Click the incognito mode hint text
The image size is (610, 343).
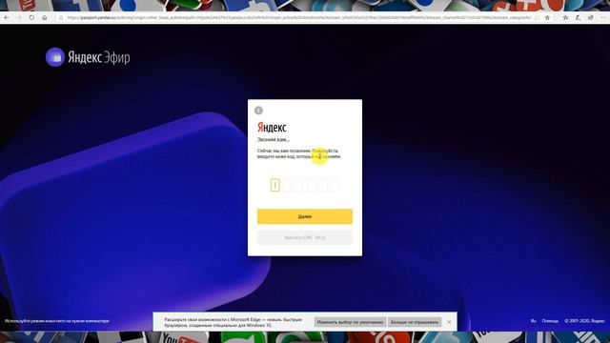click(x=57, y=321)
